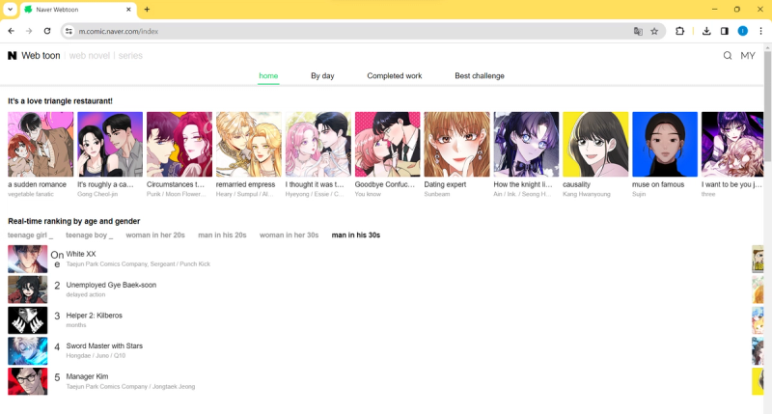Open 'Goodbye Confuc...' cover thumbnail
This screenshot has width=772, height=414.
[388, 144]
